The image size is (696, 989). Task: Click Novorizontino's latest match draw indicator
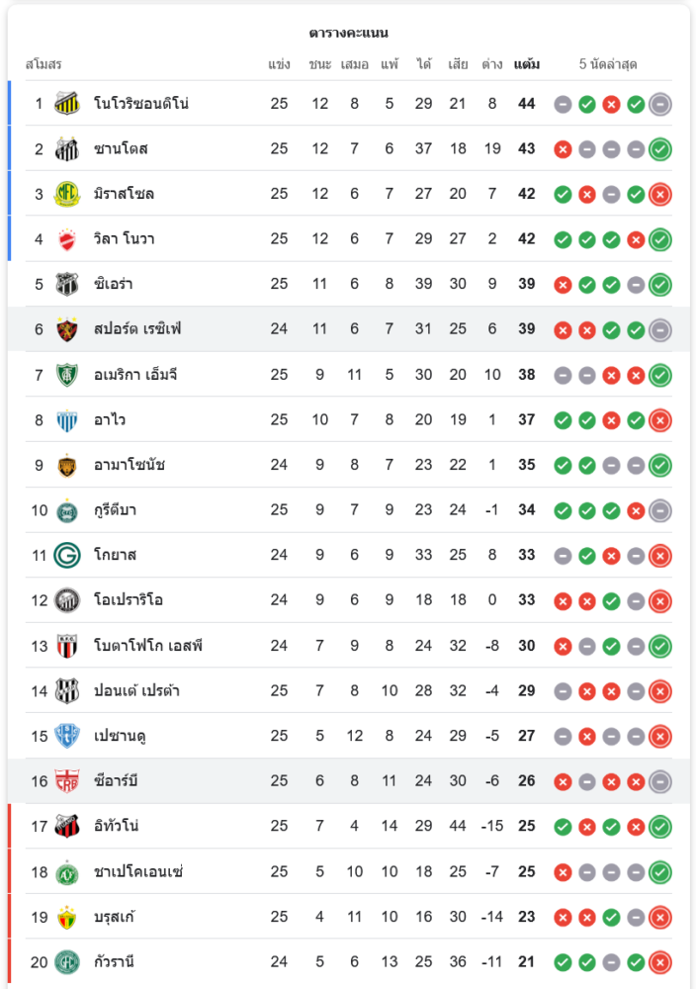click(x=660, y=104)
